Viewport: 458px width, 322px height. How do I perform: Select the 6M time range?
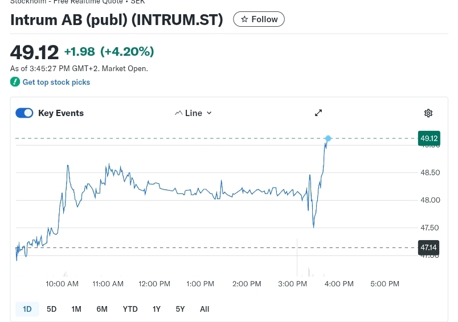pyautogui.click(x=102, y=309)
